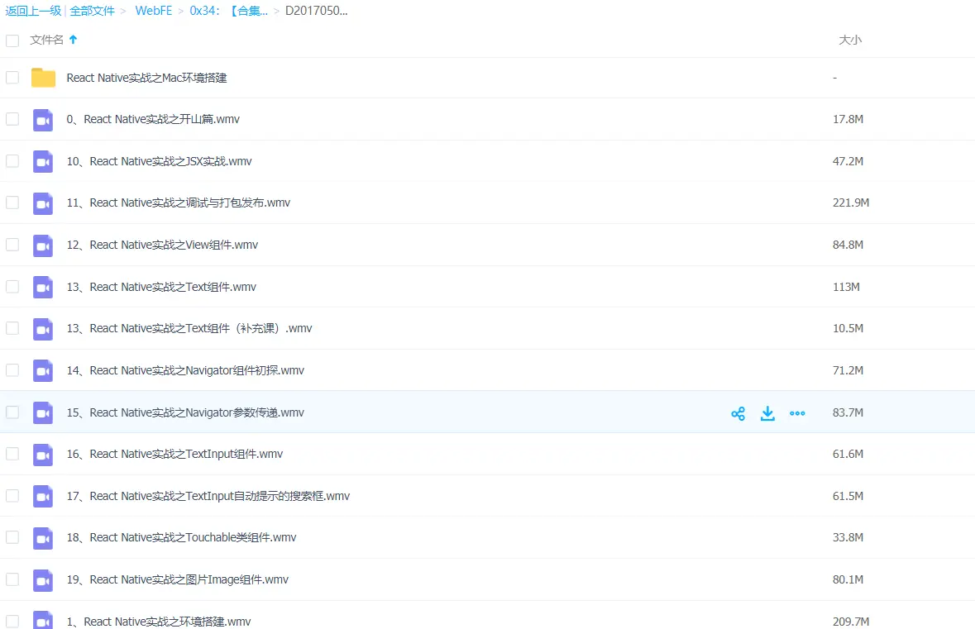Viewport: 975px width, 629px height.
Task: Click video icon of 15、Navigator参数传递.wmv
Action: pyautogui.click(x=43, y=412)
